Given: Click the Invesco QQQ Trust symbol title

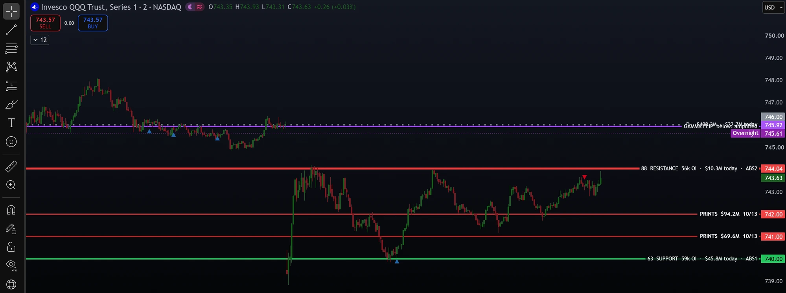Looking at the screenshot, I should (111, 7).
